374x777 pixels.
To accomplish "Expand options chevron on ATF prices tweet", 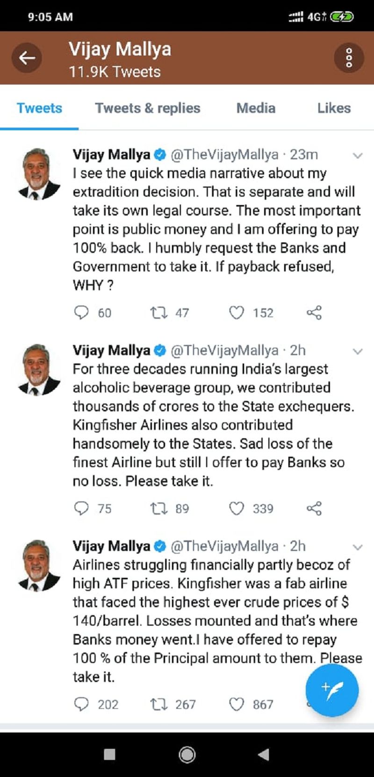I will 358,547.
